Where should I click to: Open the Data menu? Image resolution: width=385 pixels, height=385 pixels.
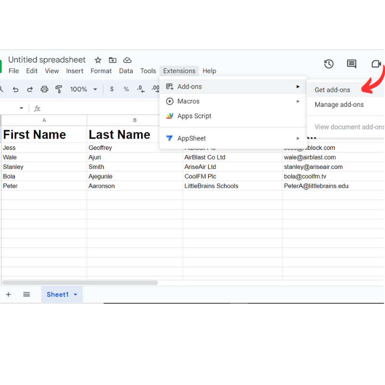click(126, 71)
